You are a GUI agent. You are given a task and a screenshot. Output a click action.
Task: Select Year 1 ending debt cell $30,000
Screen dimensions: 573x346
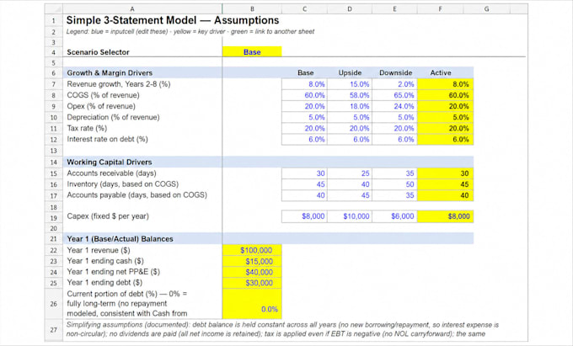click(x=252, y=283)
